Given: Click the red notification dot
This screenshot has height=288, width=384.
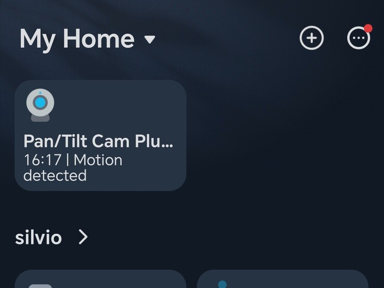Looking at the screenshot, I should (x=368, y=29).
